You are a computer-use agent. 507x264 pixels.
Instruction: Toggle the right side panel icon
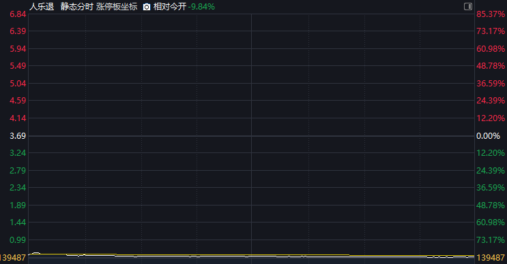click(x=468, y=6)
